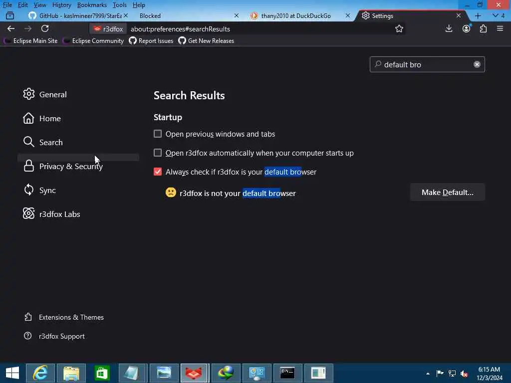Image resolution: width=511 pixels, height=383 pixels.
Task: Uncheck Always check default browser
Action: (158, 172)
